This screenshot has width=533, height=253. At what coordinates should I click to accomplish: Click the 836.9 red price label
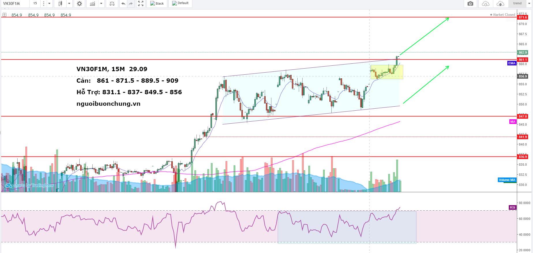click(x=523, y=157)
